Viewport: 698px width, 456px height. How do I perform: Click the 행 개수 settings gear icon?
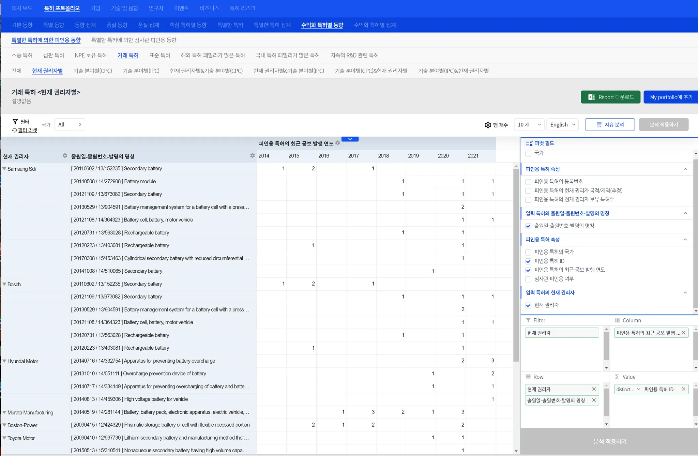(x=488, y=125)
